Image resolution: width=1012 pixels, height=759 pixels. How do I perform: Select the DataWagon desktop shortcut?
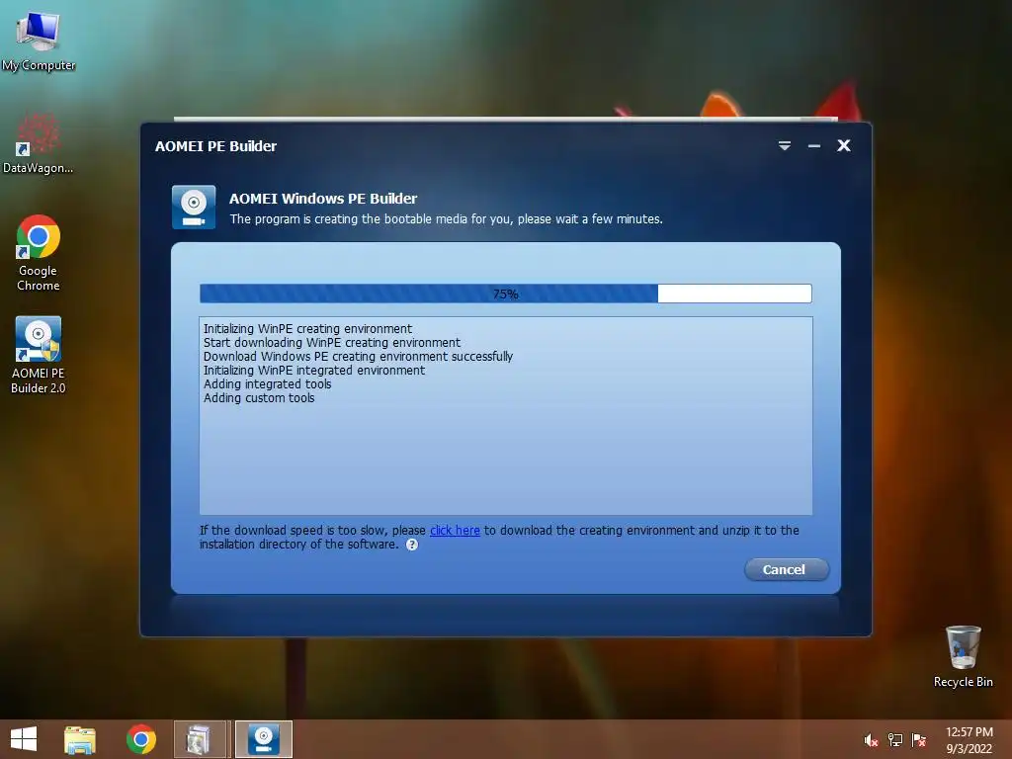39,143
